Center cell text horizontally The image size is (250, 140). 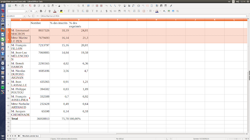(73, 11)
